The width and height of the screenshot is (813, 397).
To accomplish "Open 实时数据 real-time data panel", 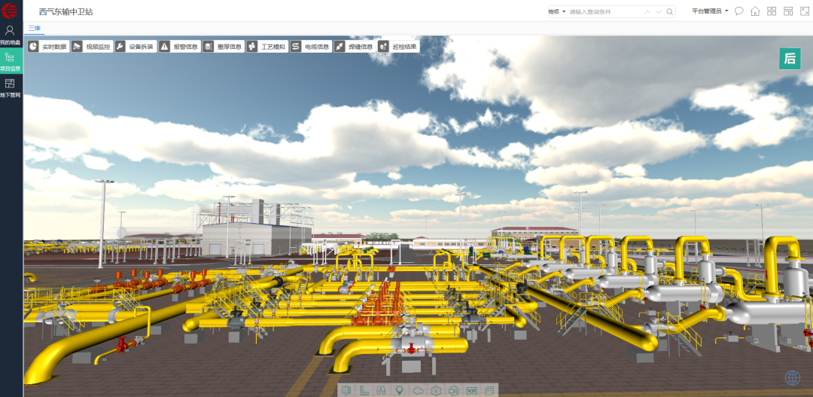I will (x=47, y=47).
